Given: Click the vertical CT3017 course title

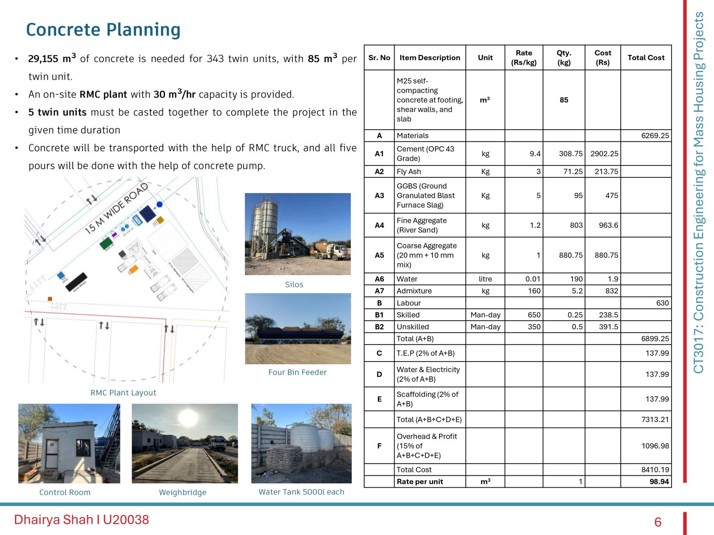Looking at the screenshot, I should (x=698, y=193).
